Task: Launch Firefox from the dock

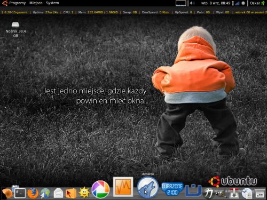Action: [33, 193]
